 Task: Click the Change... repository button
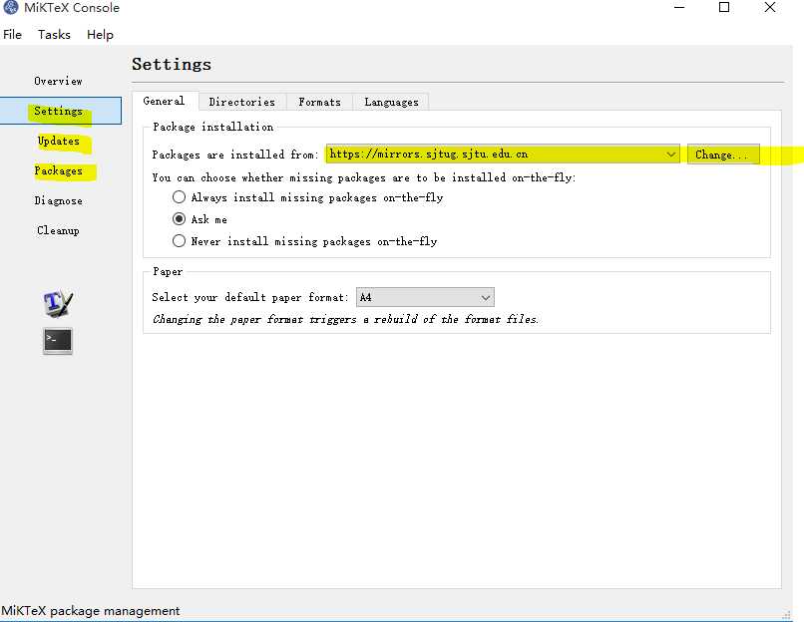[723, 155]
